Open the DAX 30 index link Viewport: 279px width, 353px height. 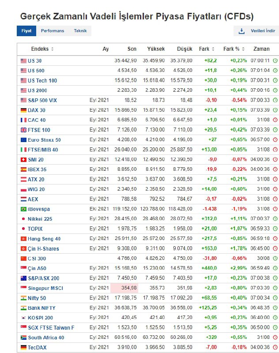(37, 110)
